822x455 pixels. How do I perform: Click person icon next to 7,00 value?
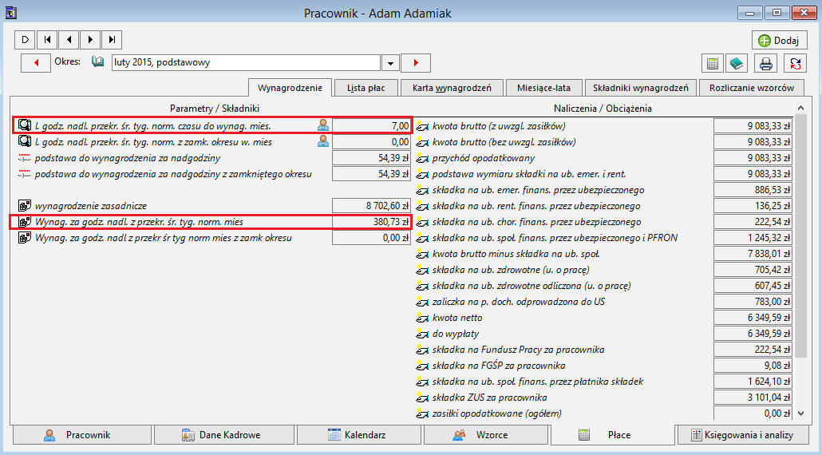(x=323, y=125)
